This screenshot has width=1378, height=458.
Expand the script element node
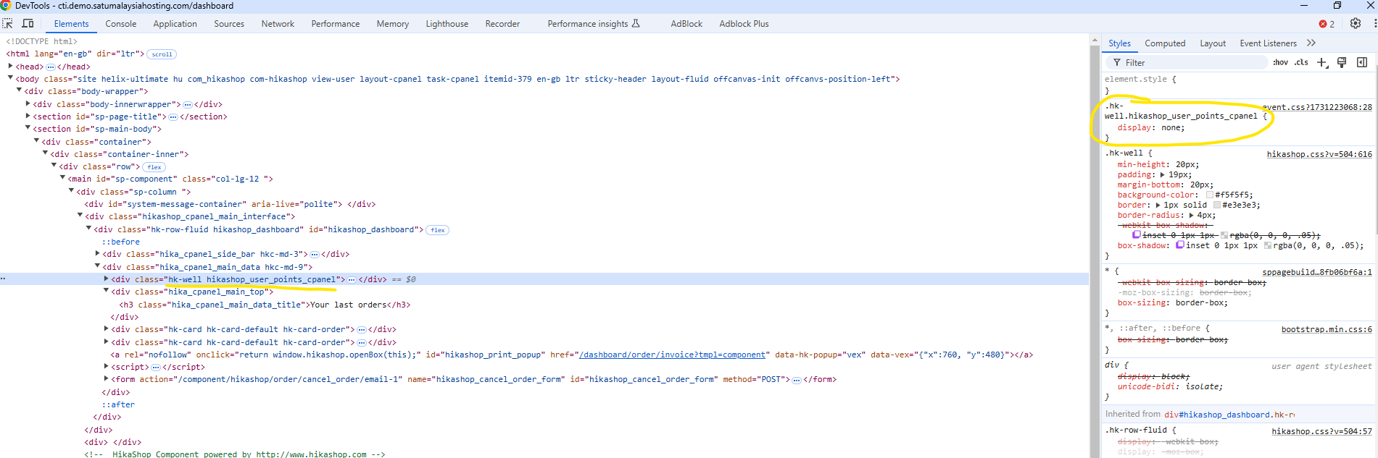[x=106, y=366]
